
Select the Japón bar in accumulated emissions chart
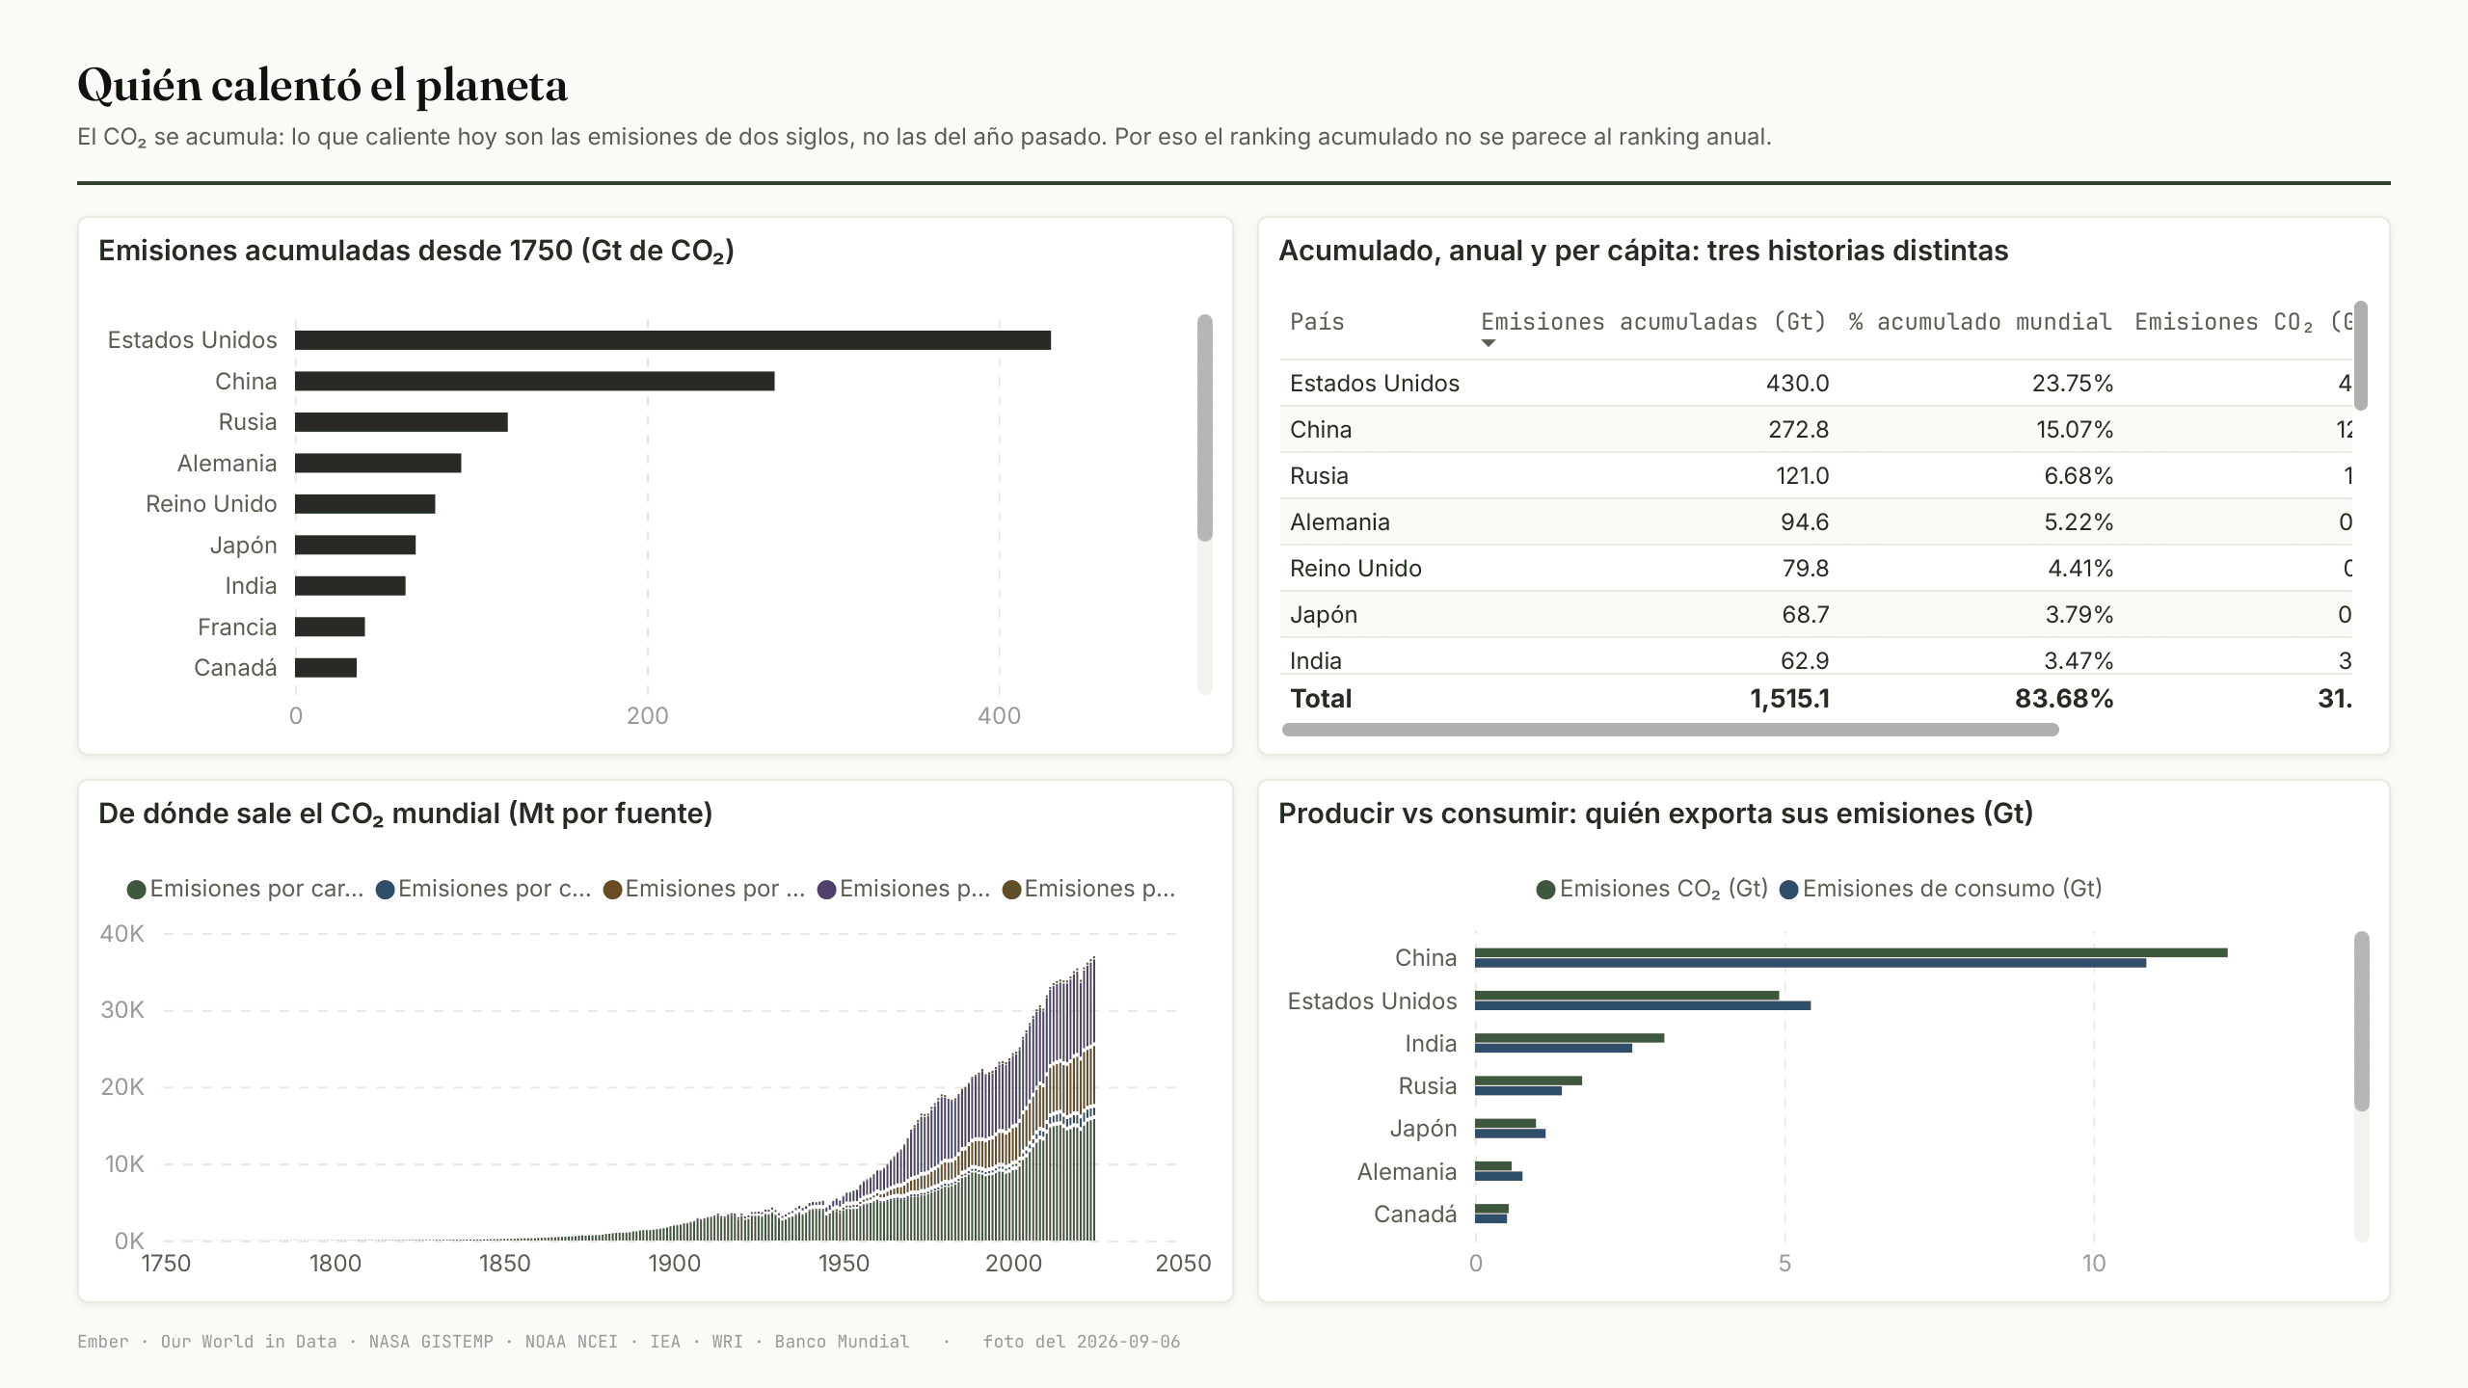click(356, 546)
